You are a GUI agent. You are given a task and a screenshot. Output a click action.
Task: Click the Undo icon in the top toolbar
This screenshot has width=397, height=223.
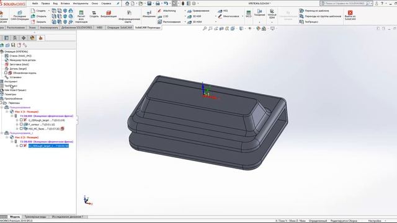point(166,4)
